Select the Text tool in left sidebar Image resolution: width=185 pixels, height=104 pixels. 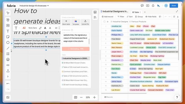click(x=8, y=31)
